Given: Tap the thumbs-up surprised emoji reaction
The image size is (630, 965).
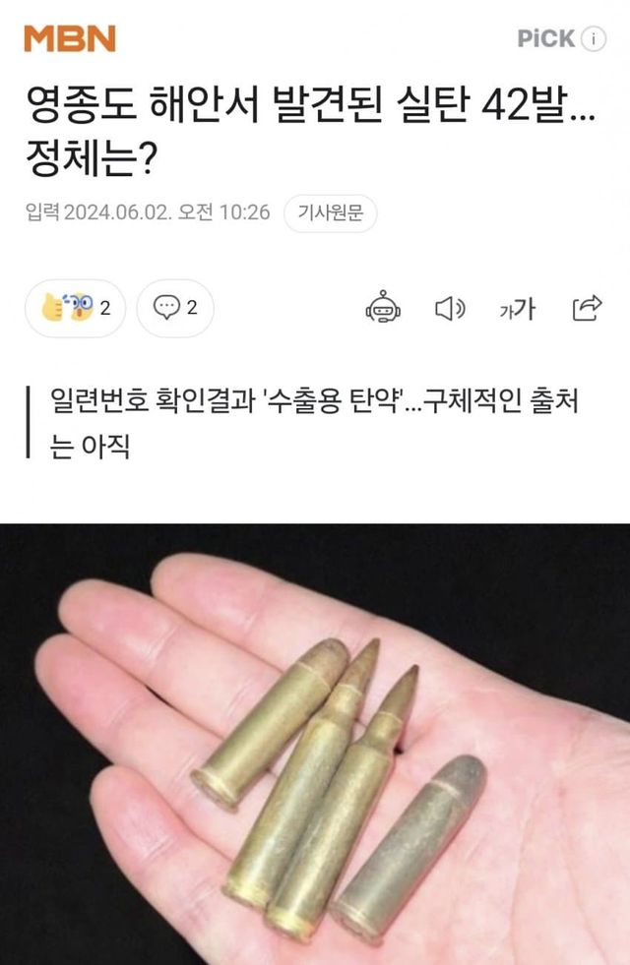Looking at the screenshot, I should (68, 307).
